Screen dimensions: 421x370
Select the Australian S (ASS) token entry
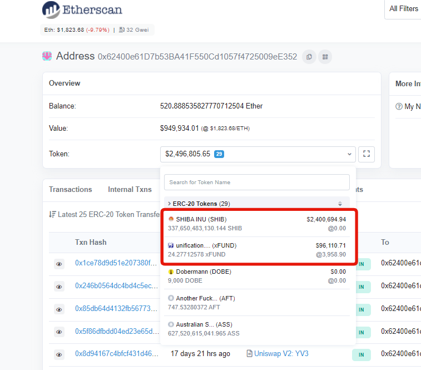[257, 329]
